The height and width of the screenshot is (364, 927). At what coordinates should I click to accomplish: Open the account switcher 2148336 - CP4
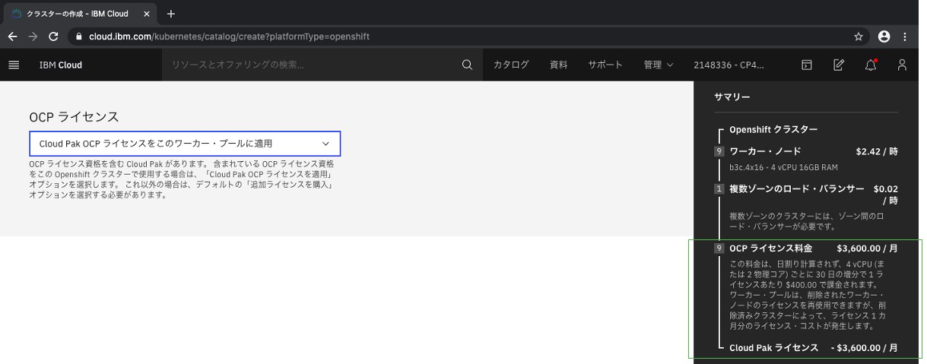pyautogui.click(x=729, y=65)
